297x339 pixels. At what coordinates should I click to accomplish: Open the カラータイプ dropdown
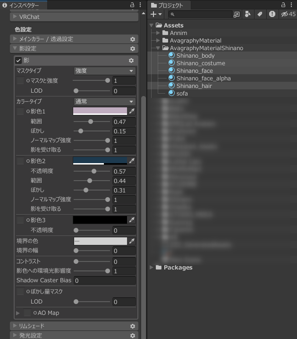pos(105,102)
